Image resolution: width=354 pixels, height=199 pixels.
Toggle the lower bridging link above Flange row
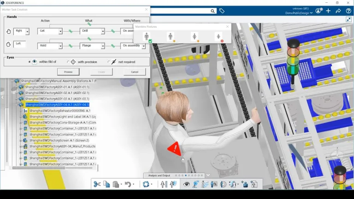click(89, 39)
